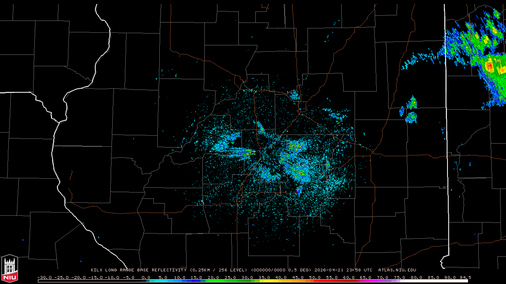Screen dimensions: 506x284
Task: Click the '25.0' dBZ scale label
Action: click(230, 277)
